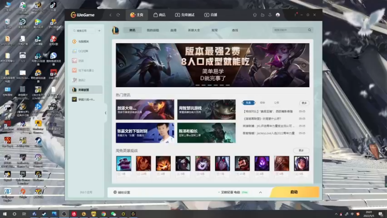Open the 用智慧玩游戏 news card

pyautogui.click(x=207, y=109)
